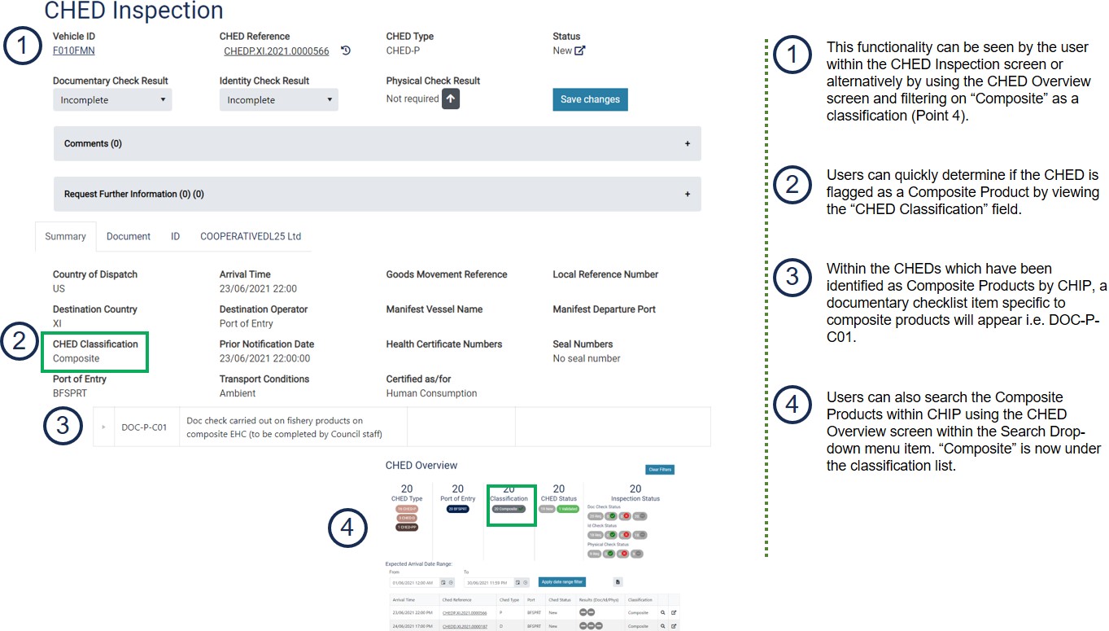Open the external edit icon next to Status New

pos(580,50)
